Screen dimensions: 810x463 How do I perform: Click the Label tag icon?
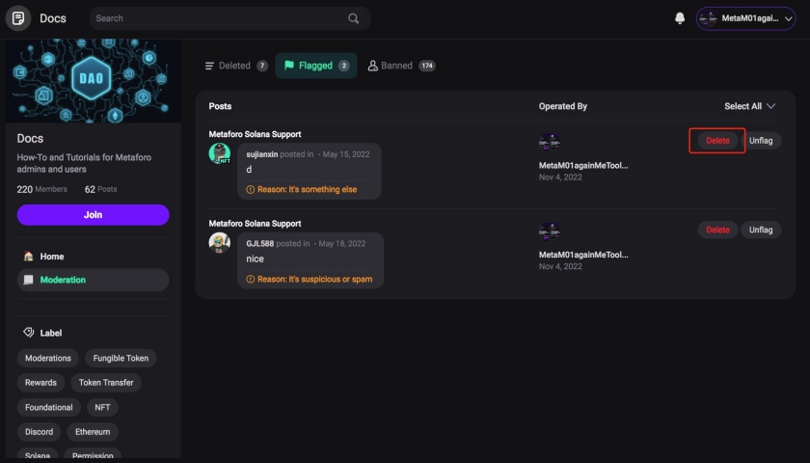point(28,333)
